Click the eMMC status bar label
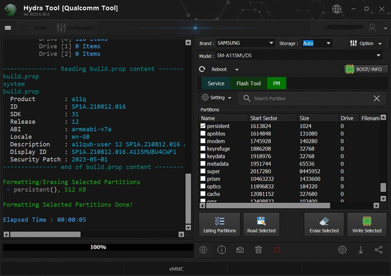 (x=177, y=269)
